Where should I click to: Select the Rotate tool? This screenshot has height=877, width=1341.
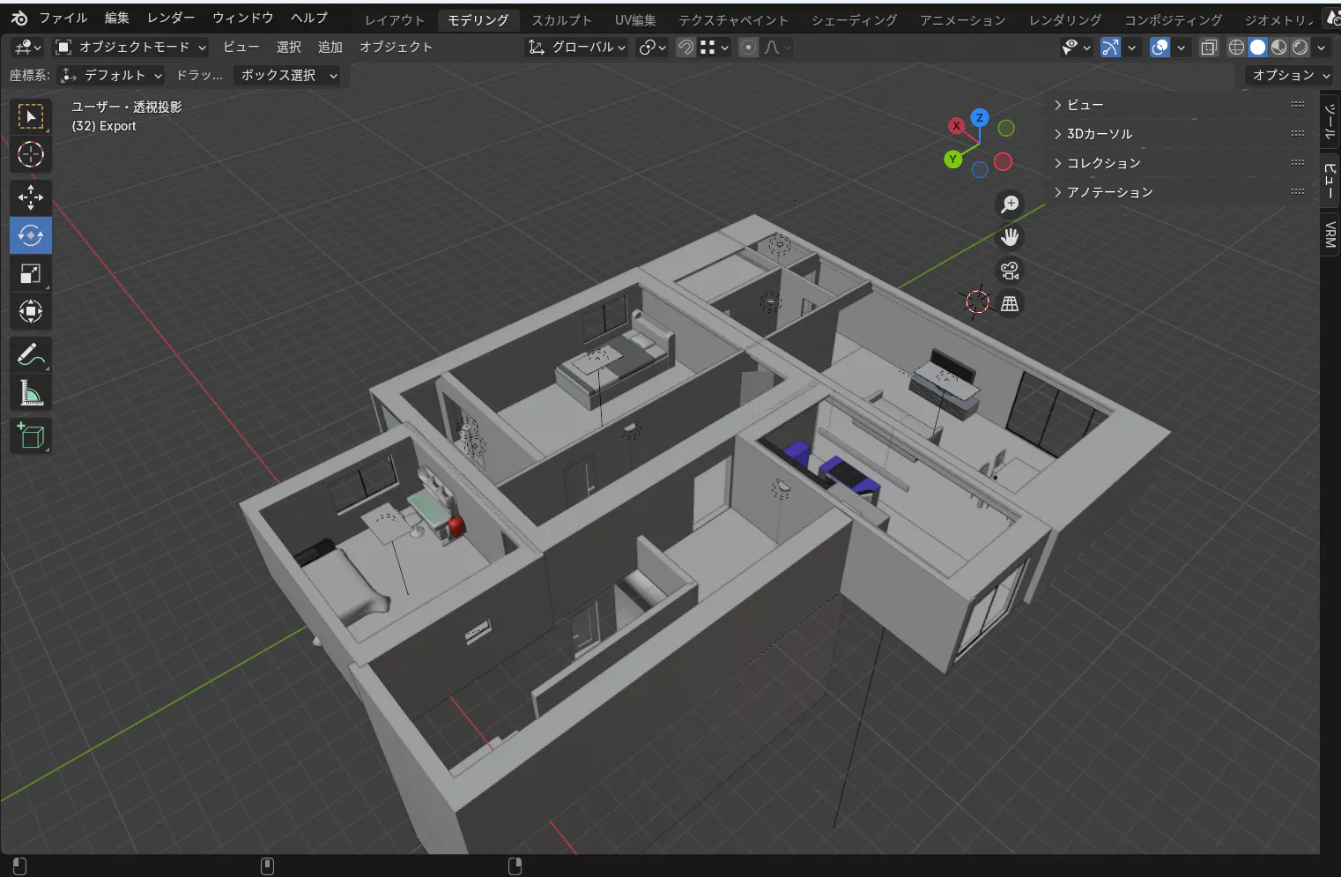[x=31, y=236]
